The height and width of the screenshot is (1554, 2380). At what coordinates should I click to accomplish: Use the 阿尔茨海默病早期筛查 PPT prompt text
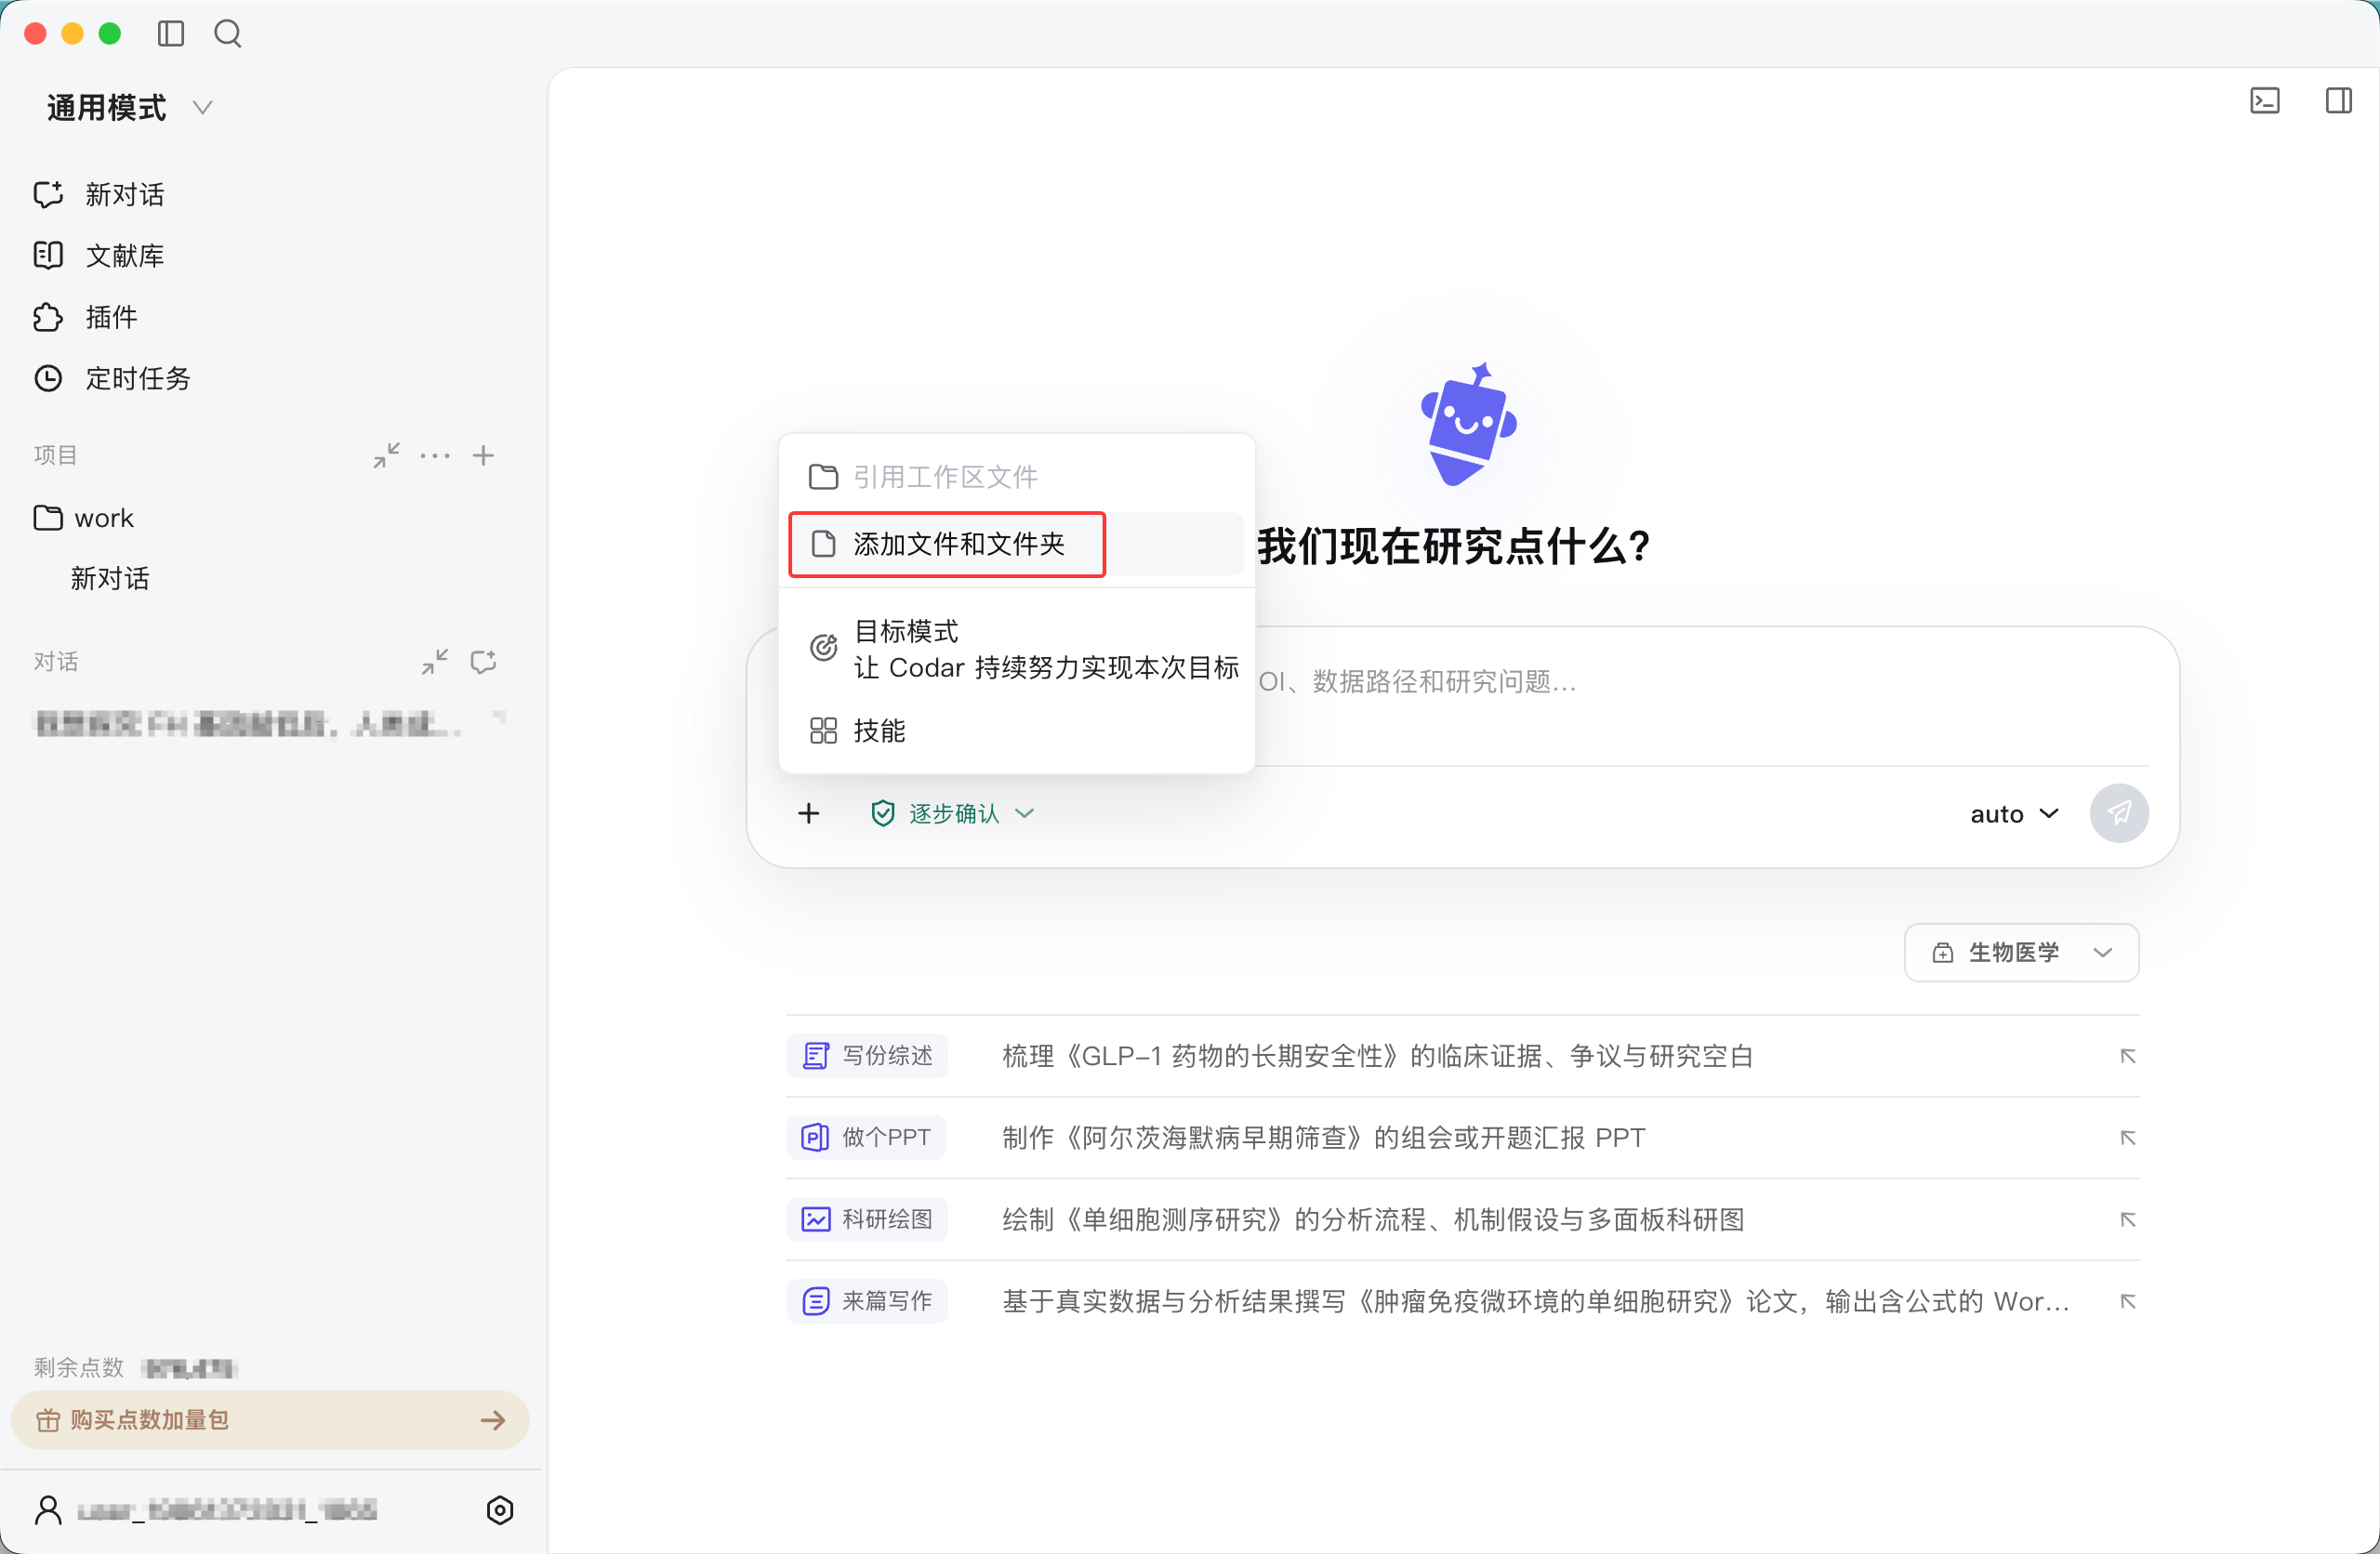pos(1324,1138)
